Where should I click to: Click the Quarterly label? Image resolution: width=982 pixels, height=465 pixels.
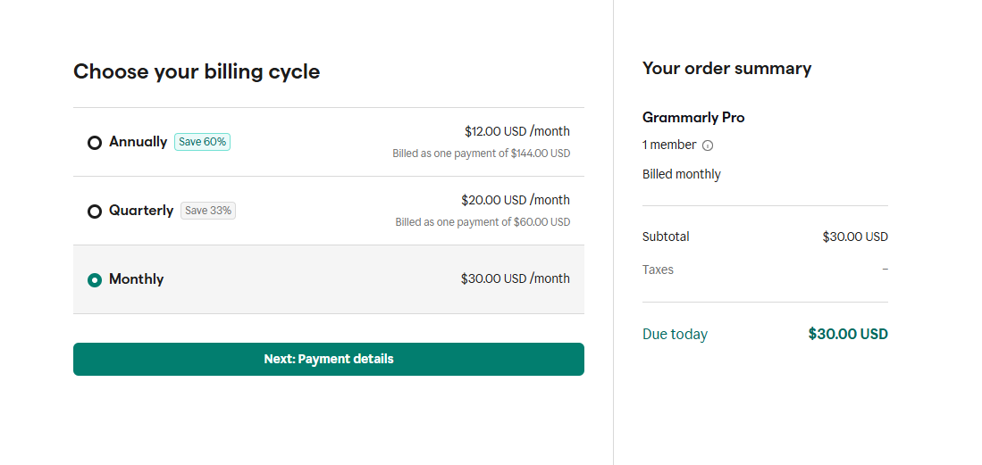[141, 211]
